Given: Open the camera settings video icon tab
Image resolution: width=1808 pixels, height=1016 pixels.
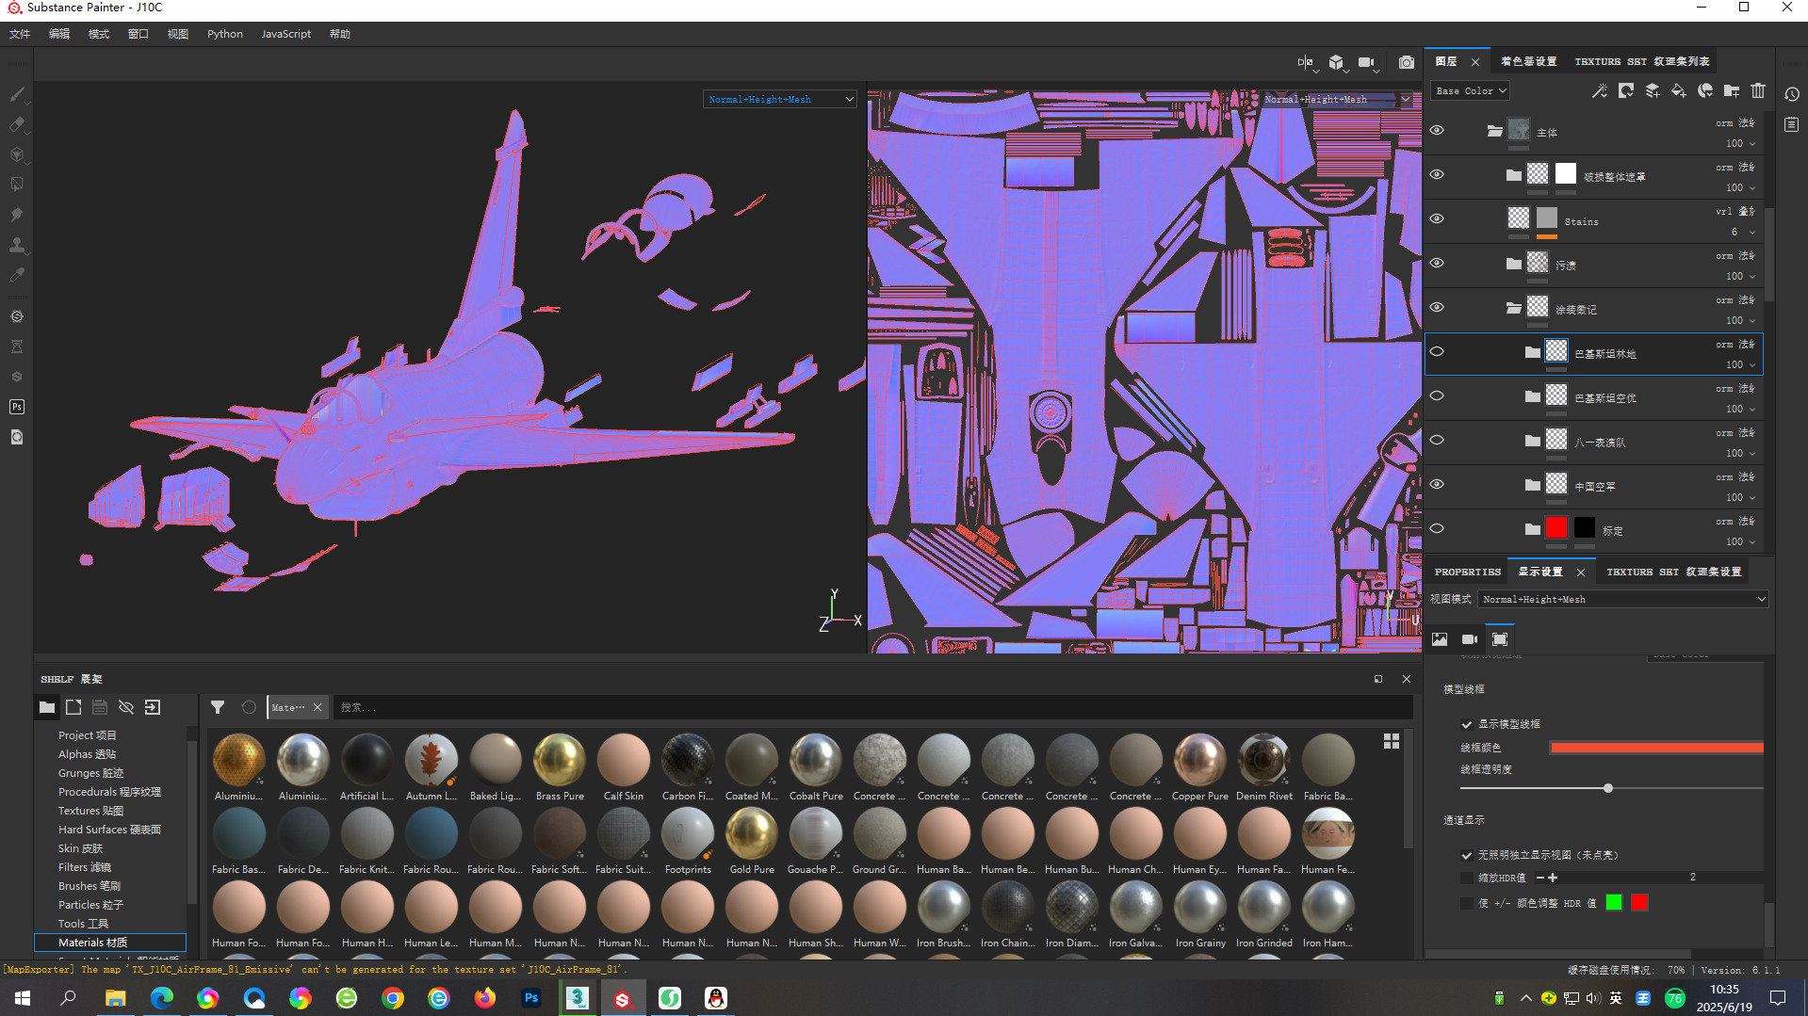Looking at the screenshot, I should (x=1470, y=639).
